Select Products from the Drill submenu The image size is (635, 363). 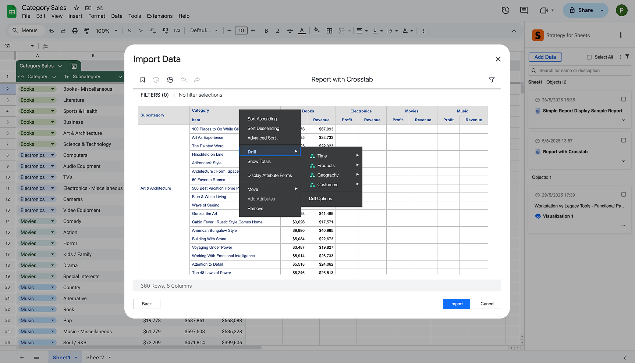[326, 165]
